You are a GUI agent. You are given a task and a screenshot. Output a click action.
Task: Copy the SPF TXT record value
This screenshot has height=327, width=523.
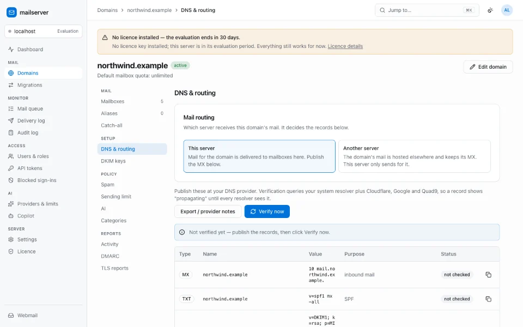click(488, 299)
